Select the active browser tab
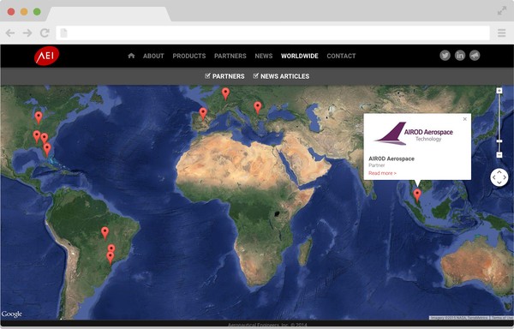This screenshot has width=514, height=329. 109,14
